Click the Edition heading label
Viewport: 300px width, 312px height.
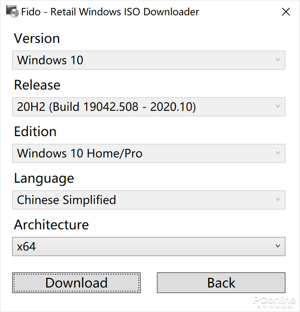35,131
